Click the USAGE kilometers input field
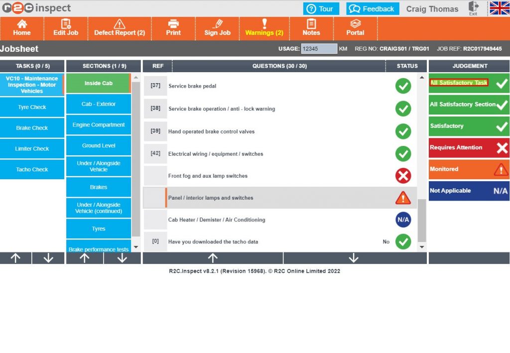 [x=318, y=49]
